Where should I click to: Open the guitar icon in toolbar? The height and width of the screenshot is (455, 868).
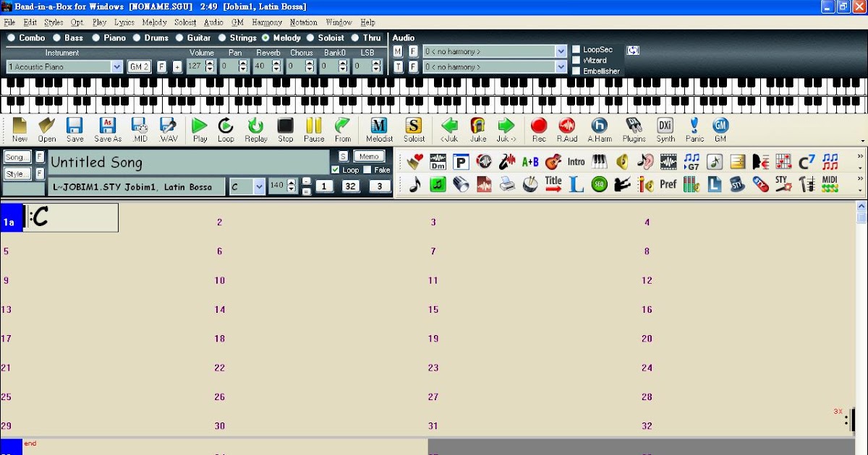tap(553, 162)
